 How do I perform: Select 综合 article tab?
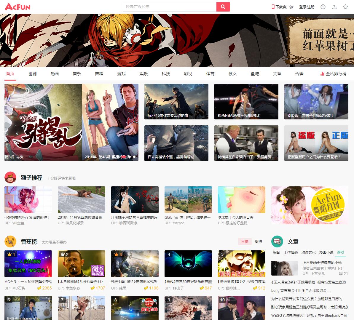pyautogui.click(x=276, y=252)
